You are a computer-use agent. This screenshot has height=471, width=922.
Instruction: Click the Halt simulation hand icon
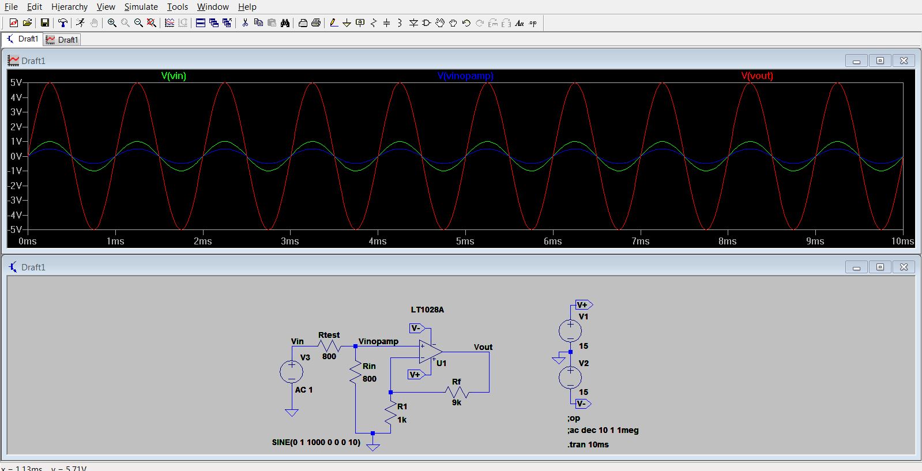click(94, 23)
